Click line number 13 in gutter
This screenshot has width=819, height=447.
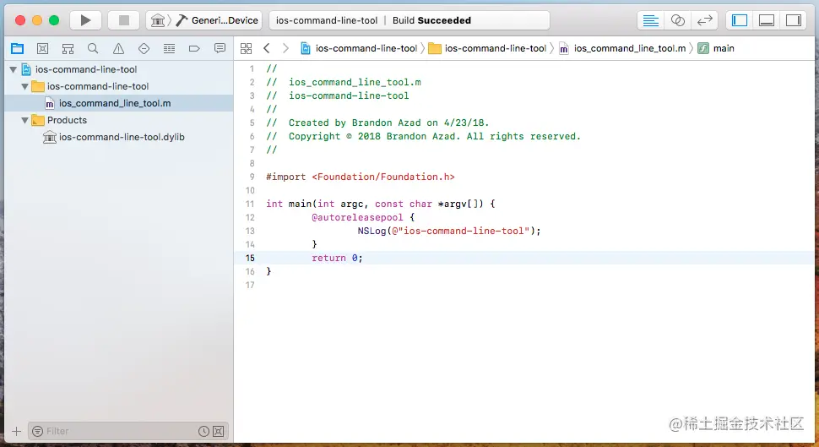coord(250,231)
